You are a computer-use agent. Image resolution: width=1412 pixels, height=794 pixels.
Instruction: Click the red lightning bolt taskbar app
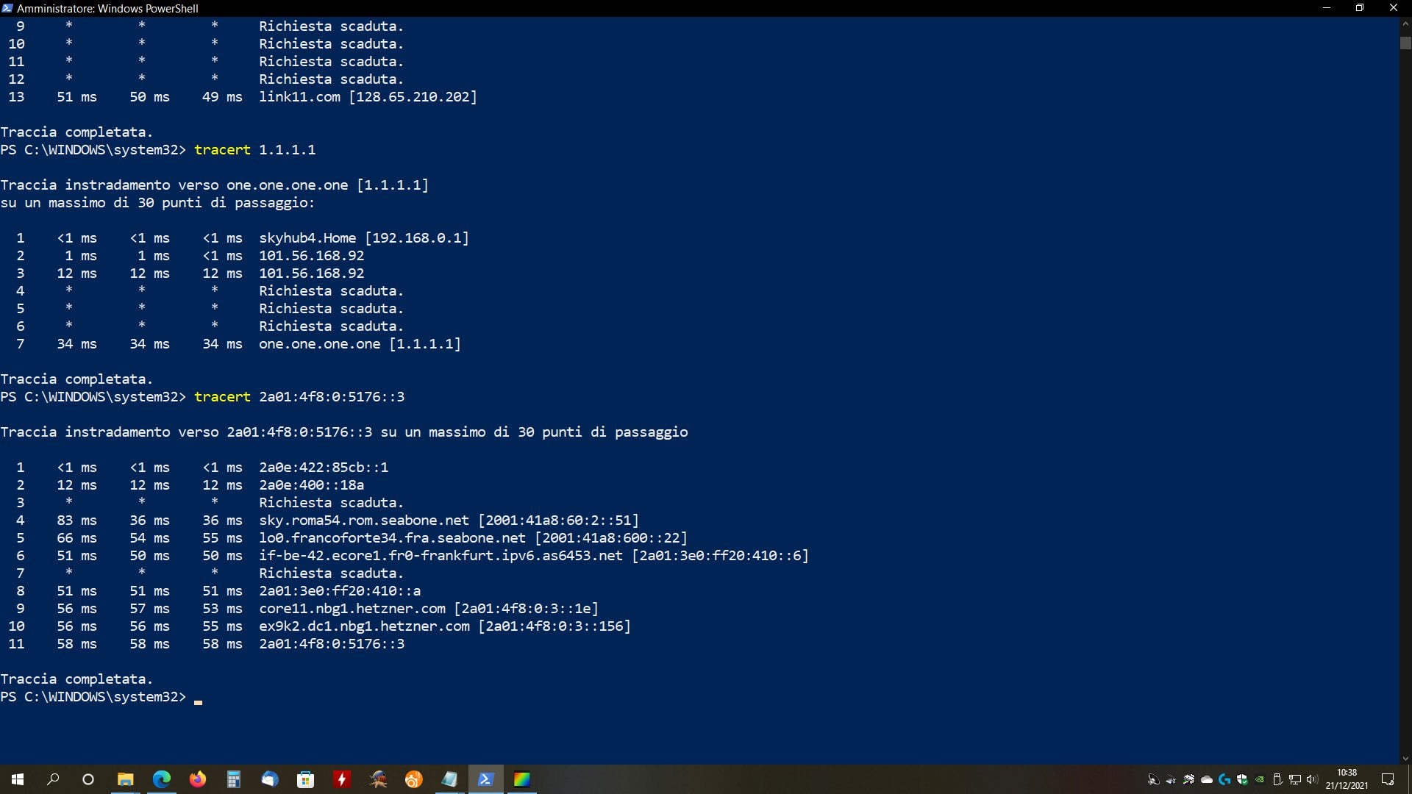(x=341, y=779)
